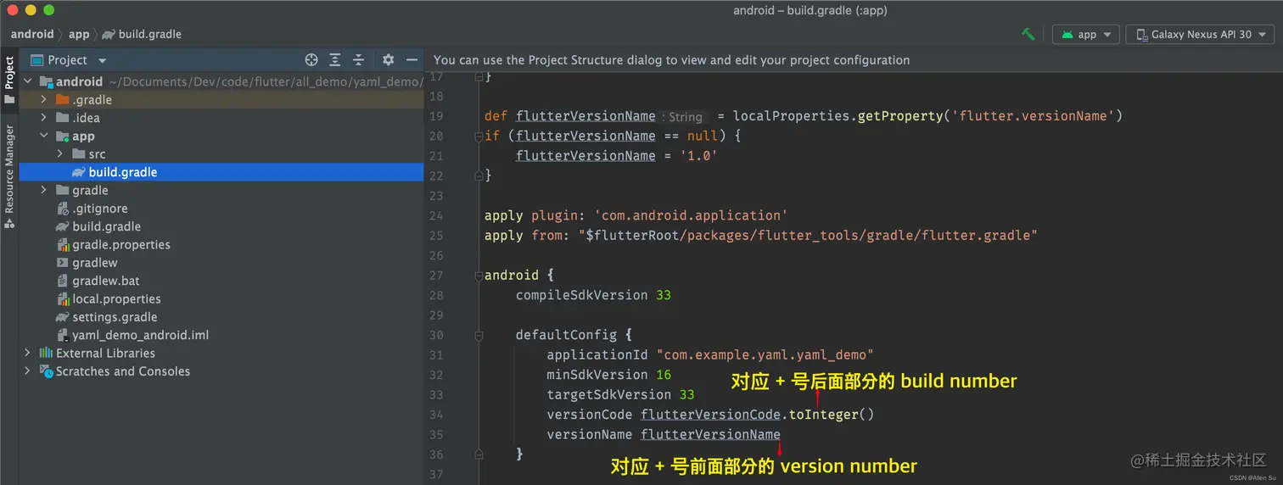
Task: Open the Resource Manager side tab
Action: pyautogui.click(x=9, y=176)
